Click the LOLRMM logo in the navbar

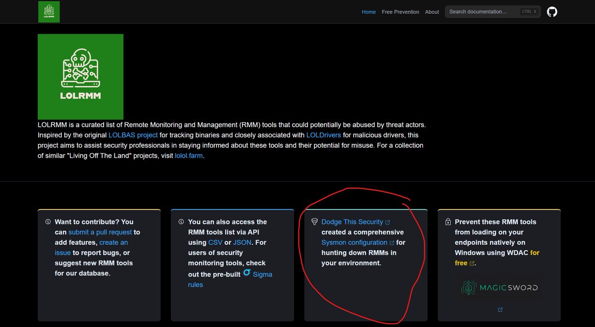point(49,11)
